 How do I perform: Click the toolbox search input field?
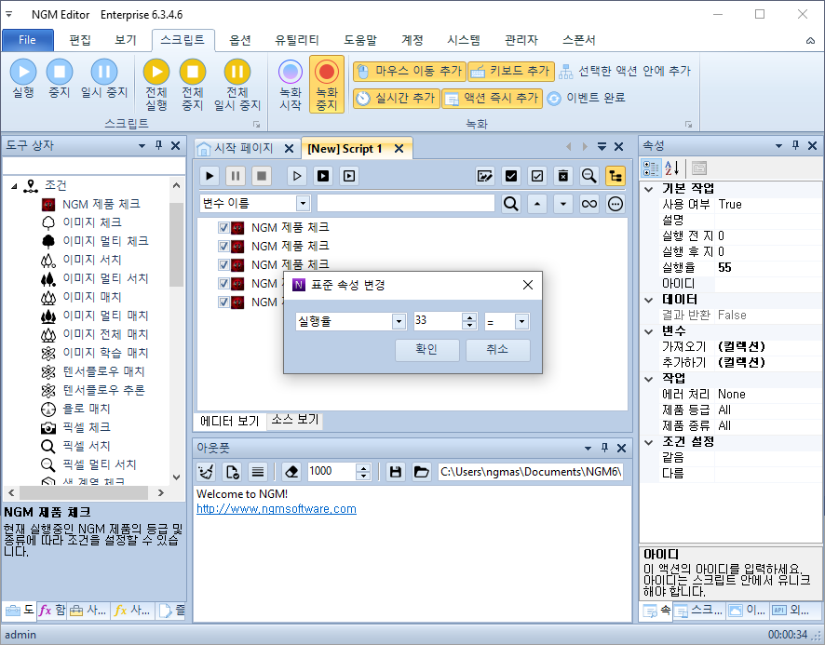click(94, 165)
